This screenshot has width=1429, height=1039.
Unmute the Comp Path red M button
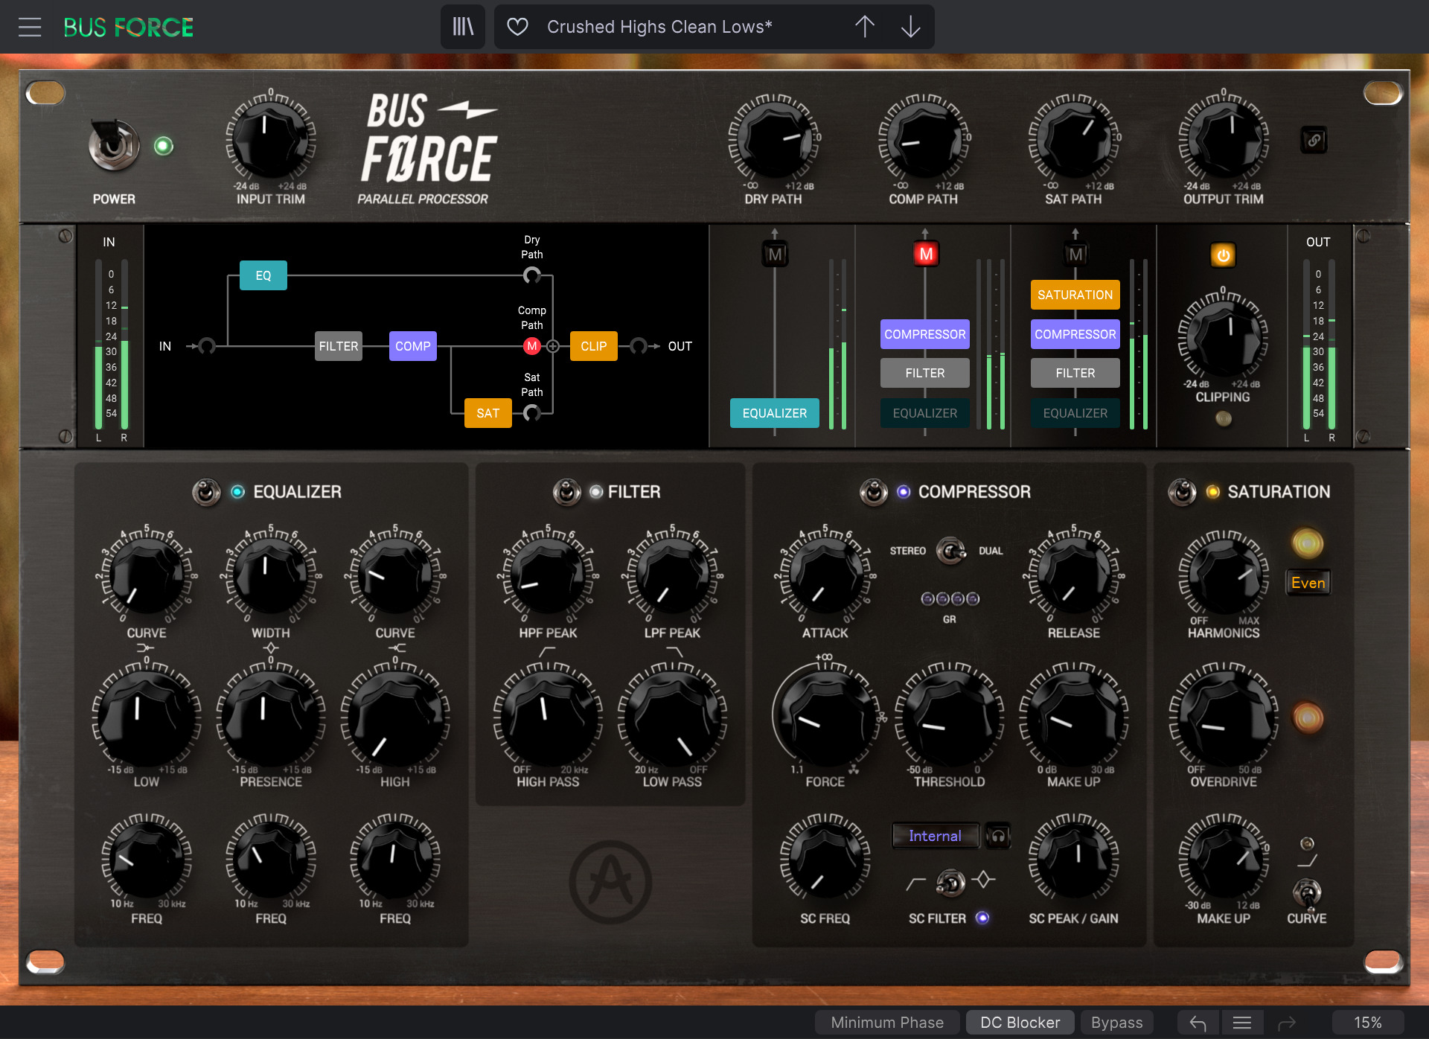pyautogui.click(x=925, y=255)
